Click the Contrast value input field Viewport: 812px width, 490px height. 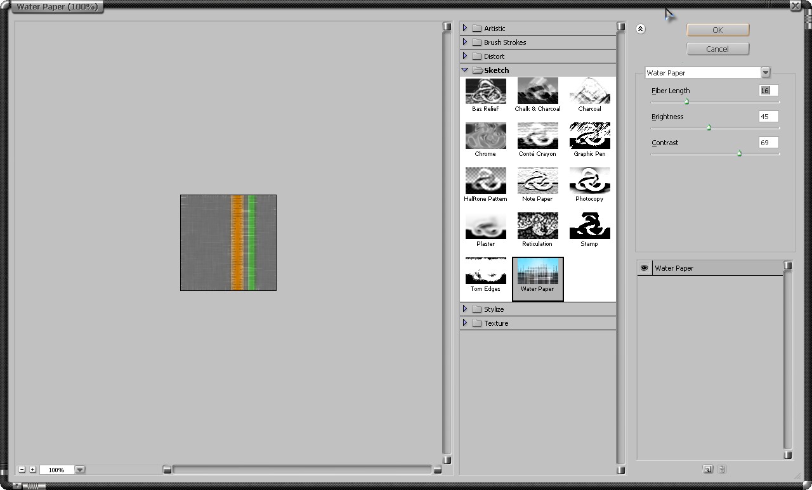(x=768, y=143)
